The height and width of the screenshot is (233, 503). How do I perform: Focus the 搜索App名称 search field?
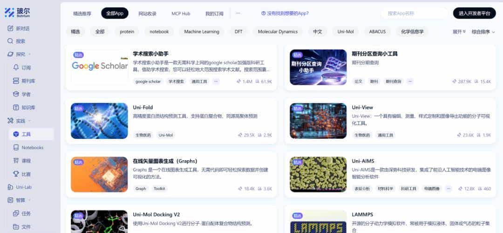pyautogui.click(x=414, y=14)
